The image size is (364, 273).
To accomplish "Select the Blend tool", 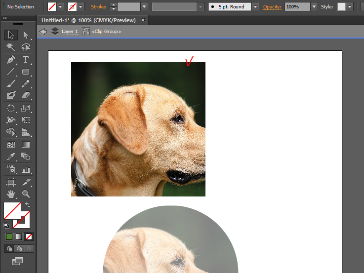I will pos(26,156).
